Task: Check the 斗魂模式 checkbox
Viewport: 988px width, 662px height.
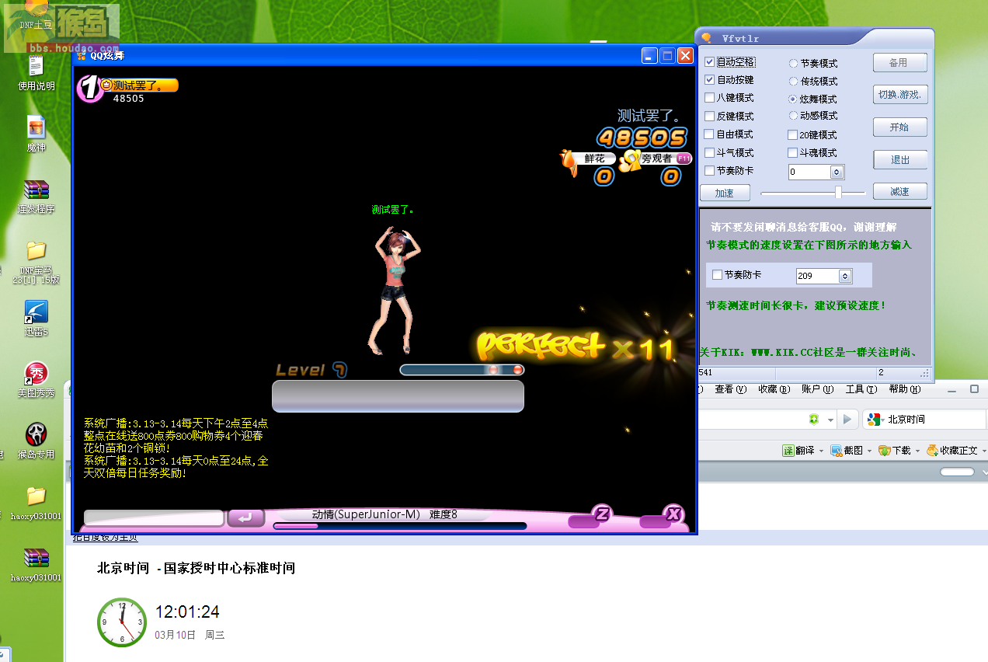Action: 792,153
